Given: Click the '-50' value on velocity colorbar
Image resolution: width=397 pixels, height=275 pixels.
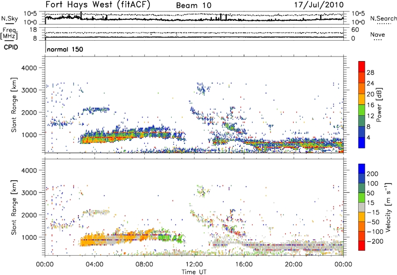Looking at the screenshot, I should point(373,222).
